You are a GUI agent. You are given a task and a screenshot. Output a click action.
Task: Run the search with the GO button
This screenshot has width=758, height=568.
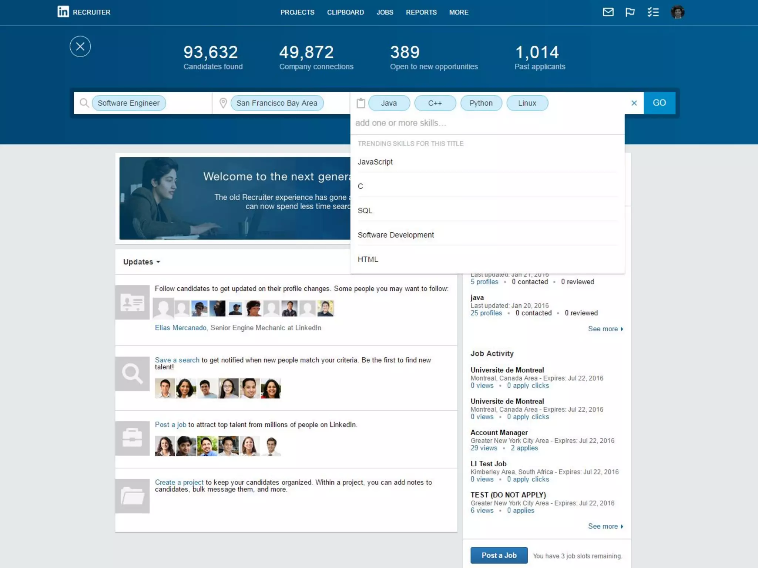[x=659, y=103]
